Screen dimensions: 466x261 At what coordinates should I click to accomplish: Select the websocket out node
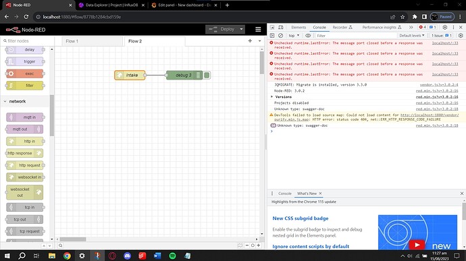25,192
